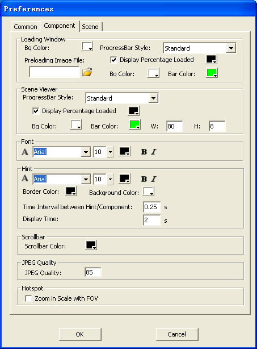The width and height of the screenshot is (257, 349).
Task: Expand the Font section's Arial font dropdown
Action: pyautogui.click(x=86, y=152)
